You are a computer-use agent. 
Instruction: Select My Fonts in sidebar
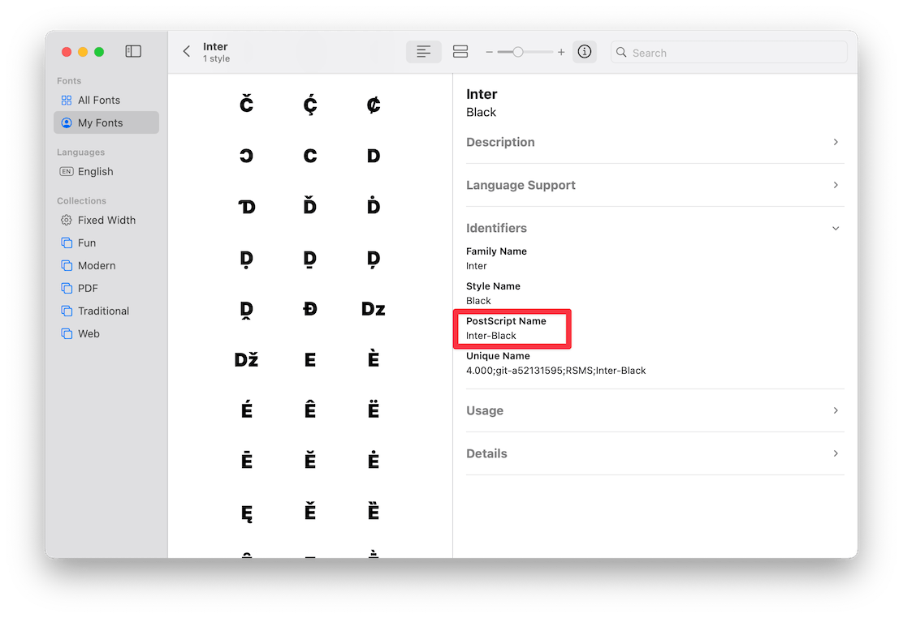coord(100,122)
